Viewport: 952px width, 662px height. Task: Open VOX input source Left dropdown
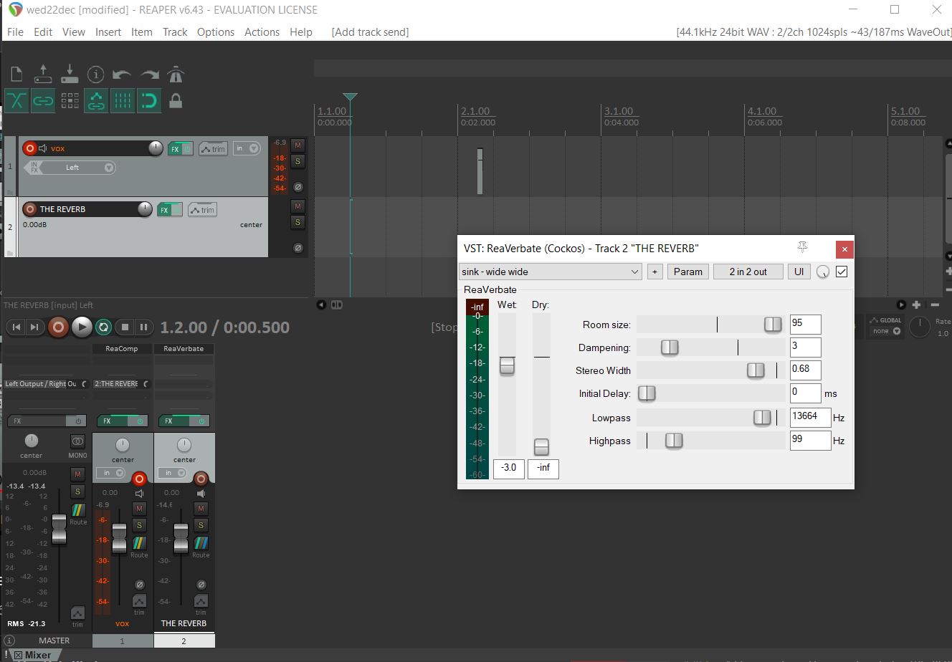(77, 168)
